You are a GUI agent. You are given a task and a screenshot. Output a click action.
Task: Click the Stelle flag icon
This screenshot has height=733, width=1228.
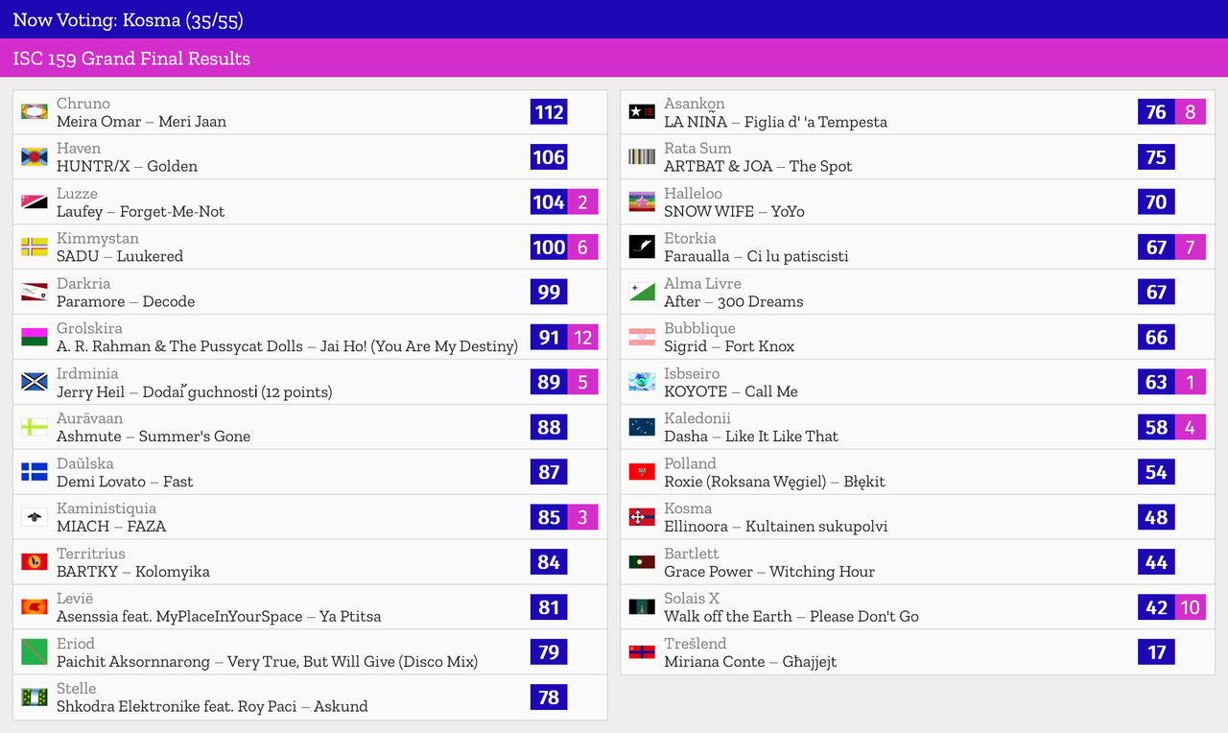[x=35, y=698]
